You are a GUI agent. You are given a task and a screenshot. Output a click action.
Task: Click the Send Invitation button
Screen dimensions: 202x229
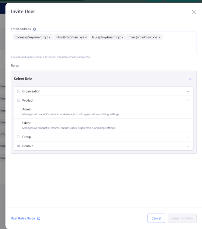click(x=182, y=218)
